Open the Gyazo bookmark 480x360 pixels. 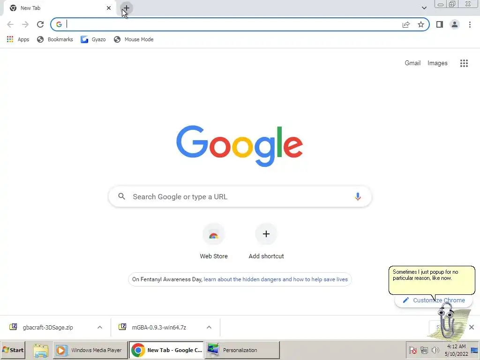click(x=93, y=39)
